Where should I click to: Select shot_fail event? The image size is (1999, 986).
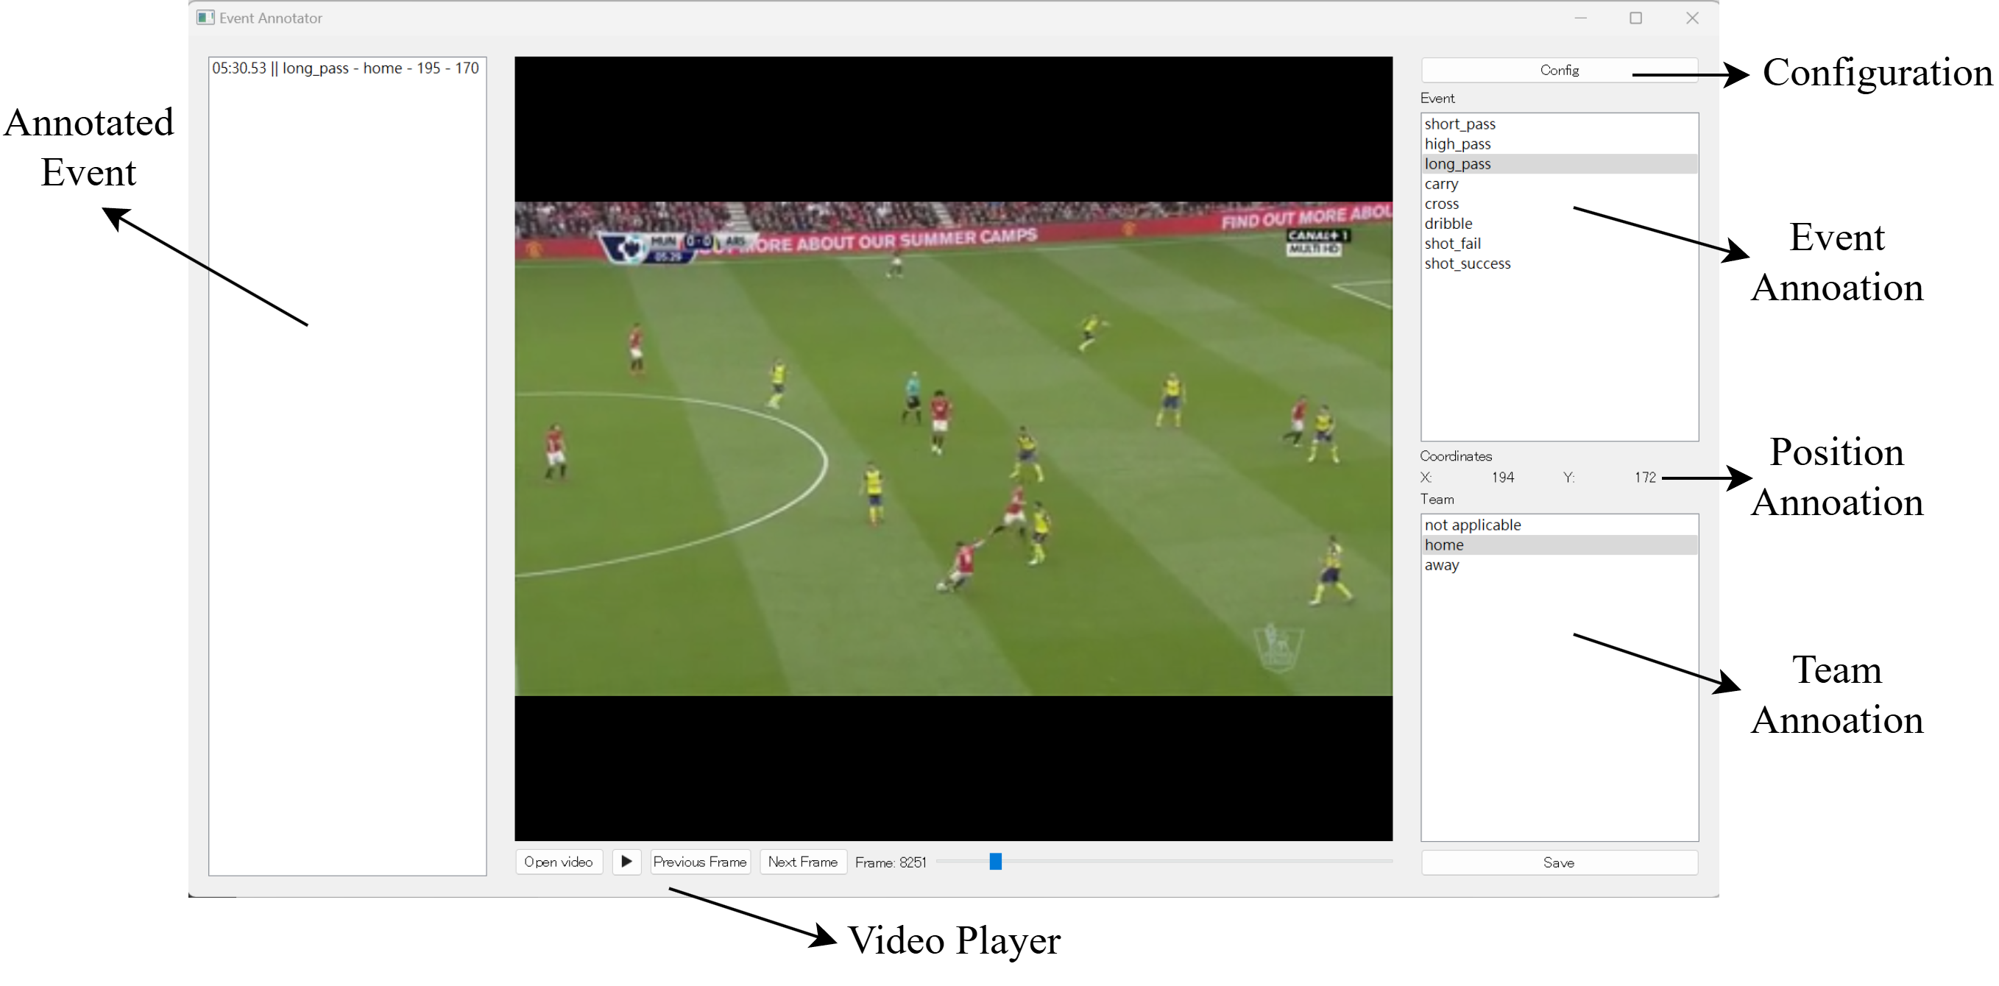coord(1452,244)
